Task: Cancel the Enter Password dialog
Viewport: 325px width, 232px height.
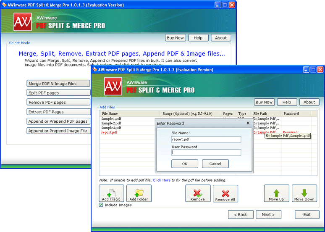Action: (215, 164)
